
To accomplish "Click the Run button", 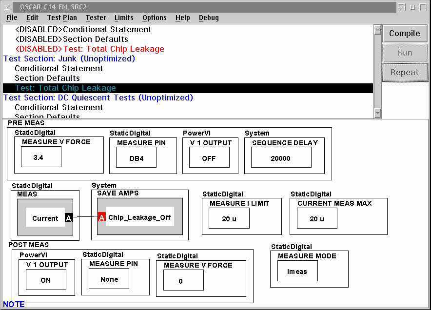I will 405,53.
